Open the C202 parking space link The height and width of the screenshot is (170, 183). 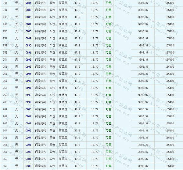coord(28,123)
